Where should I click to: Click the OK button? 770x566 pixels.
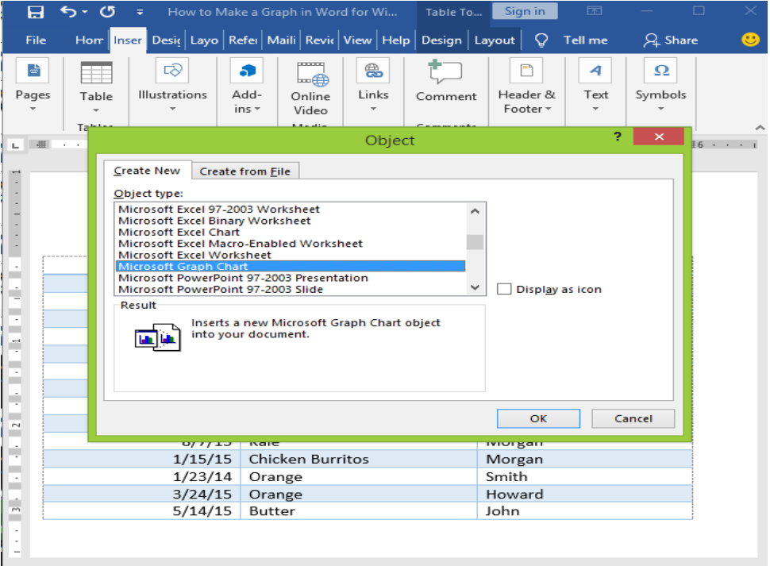tap(538, 418)
